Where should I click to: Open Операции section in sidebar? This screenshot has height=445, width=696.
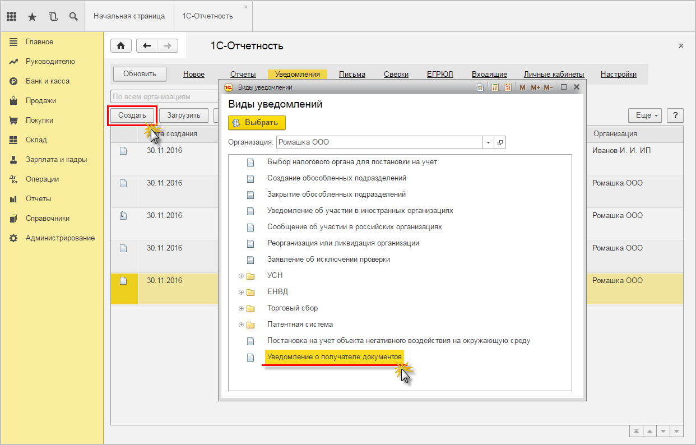[x=42, y=179]
